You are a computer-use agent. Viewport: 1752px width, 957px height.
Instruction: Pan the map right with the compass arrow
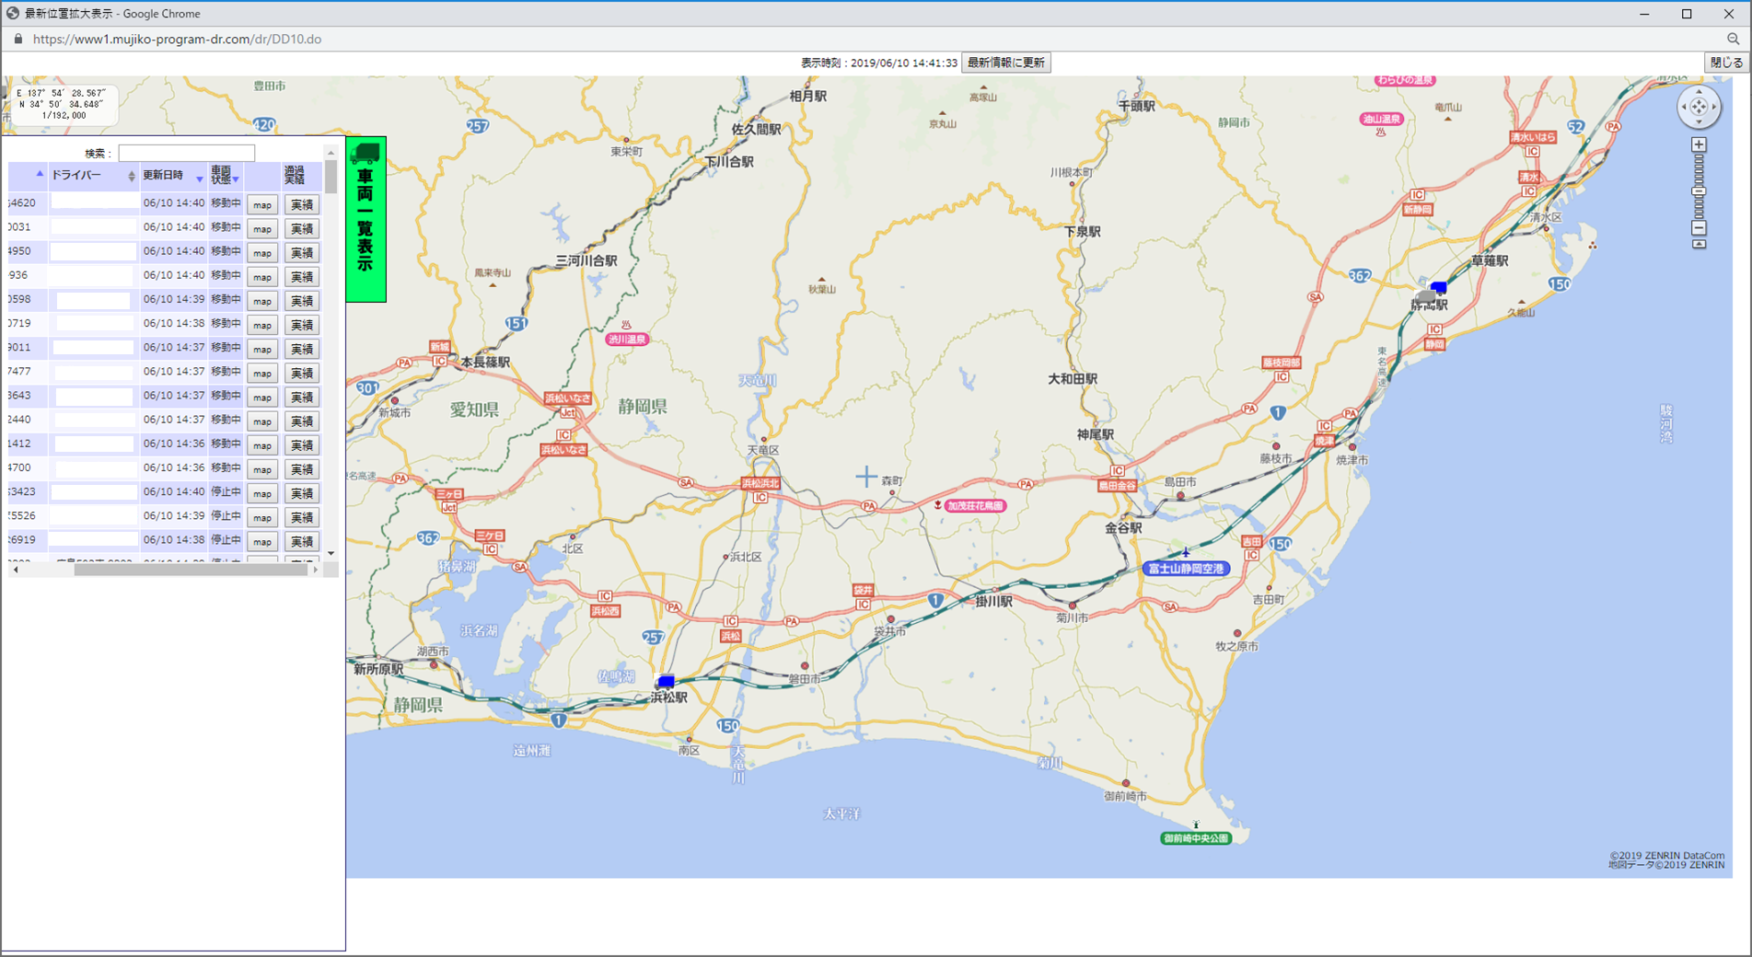1714,107
